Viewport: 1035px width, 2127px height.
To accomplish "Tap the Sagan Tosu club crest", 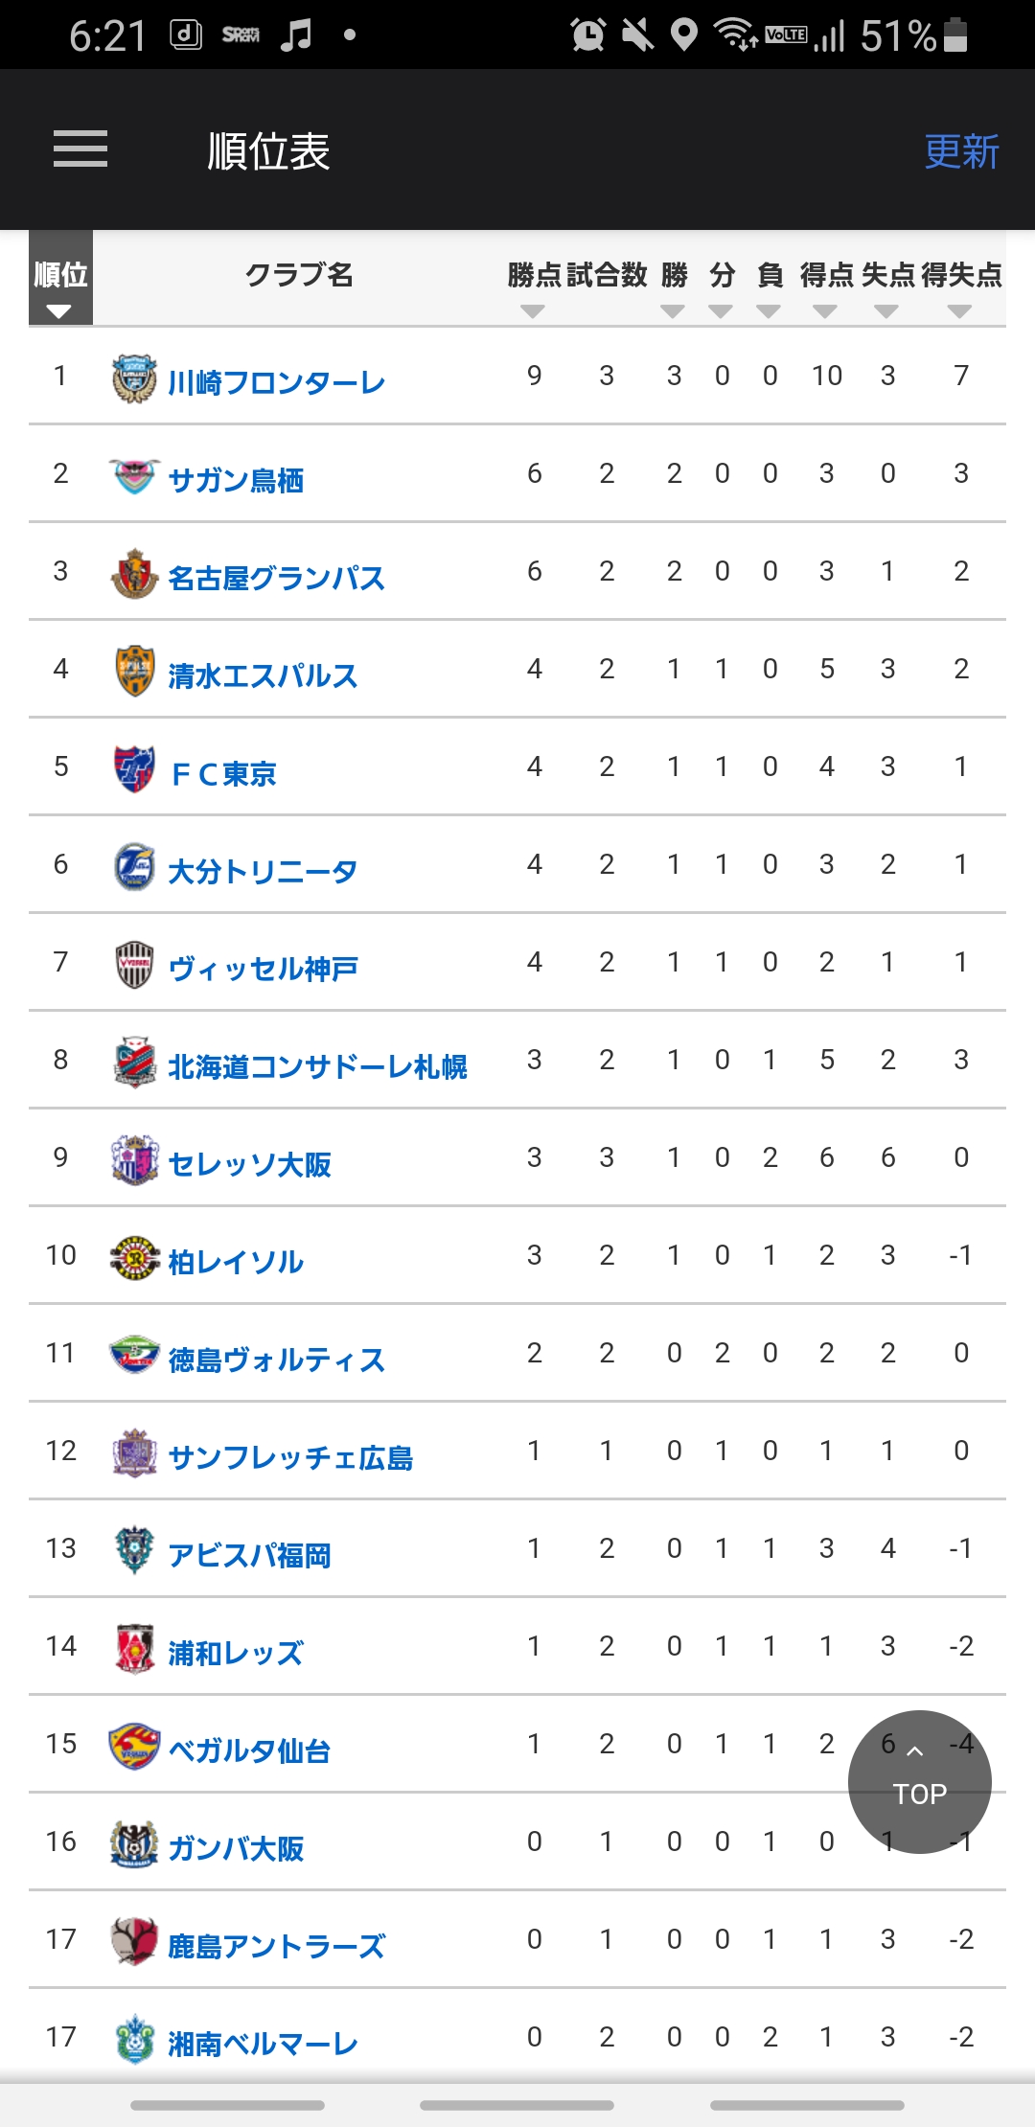I will click(133, 476).
